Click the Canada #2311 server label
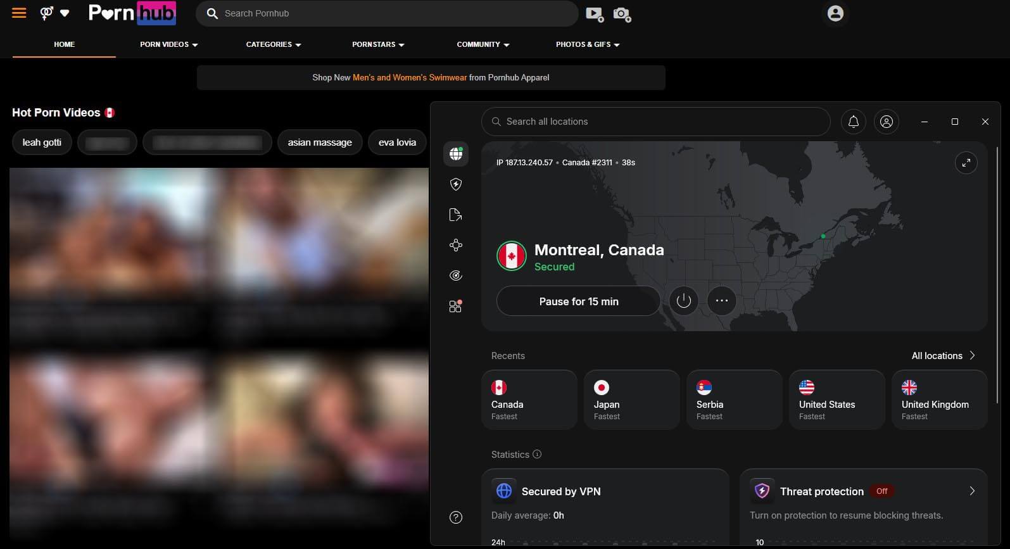1010x549 pixels. [587, 163]
